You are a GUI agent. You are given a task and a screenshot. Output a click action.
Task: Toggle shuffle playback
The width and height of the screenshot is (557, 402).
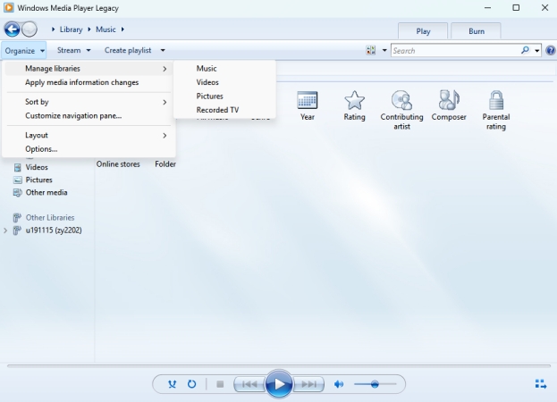(x=172, y=384)
